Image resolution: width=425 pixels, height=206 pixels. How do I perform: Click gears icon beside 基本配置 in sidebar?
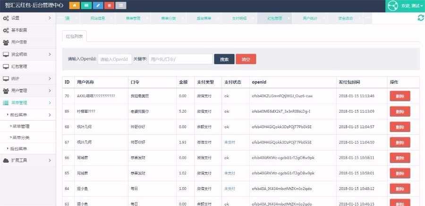pyautogui.click(x=6, y=30)
